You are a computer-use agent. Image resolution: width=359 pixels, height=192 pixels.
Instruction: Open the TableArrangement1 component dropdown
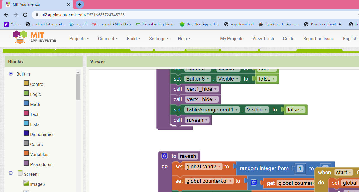[x=236, y=110]
